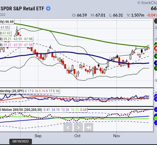Go to the previous chart period arrow
The height and width of the screenshot is (145, 157).
pos(68,127)
